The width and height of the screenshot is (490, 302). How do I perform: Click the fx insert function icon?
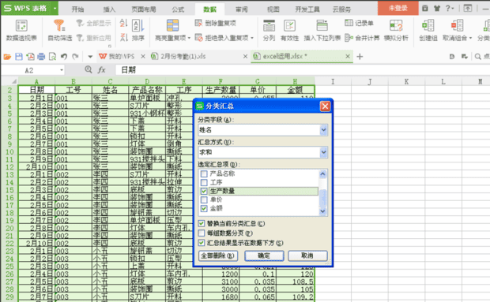102,70
